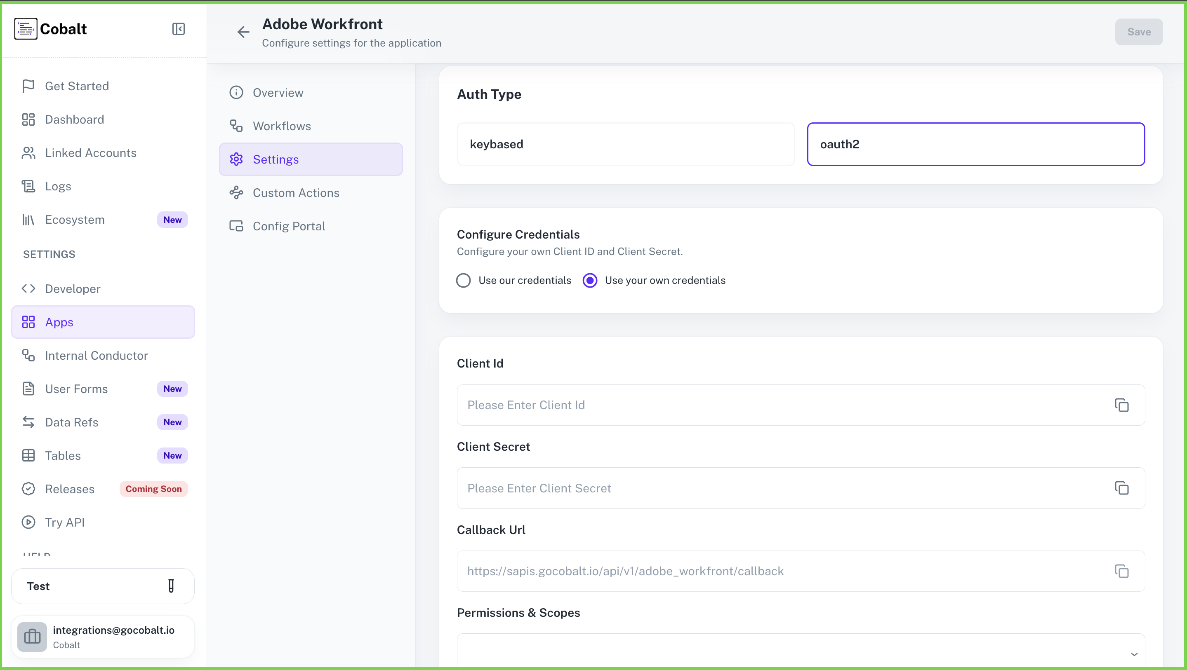Open the Custom Actions section
1187x670 pixels.
[296, 192]
